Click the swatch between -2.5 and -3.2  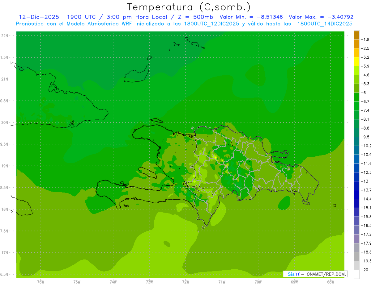(x=356, y=53)
